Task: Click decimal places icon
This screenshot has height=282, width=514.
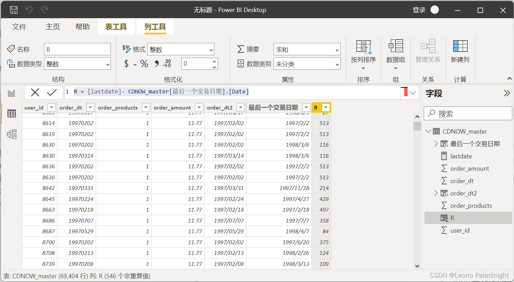Action: tap(167, 64)
